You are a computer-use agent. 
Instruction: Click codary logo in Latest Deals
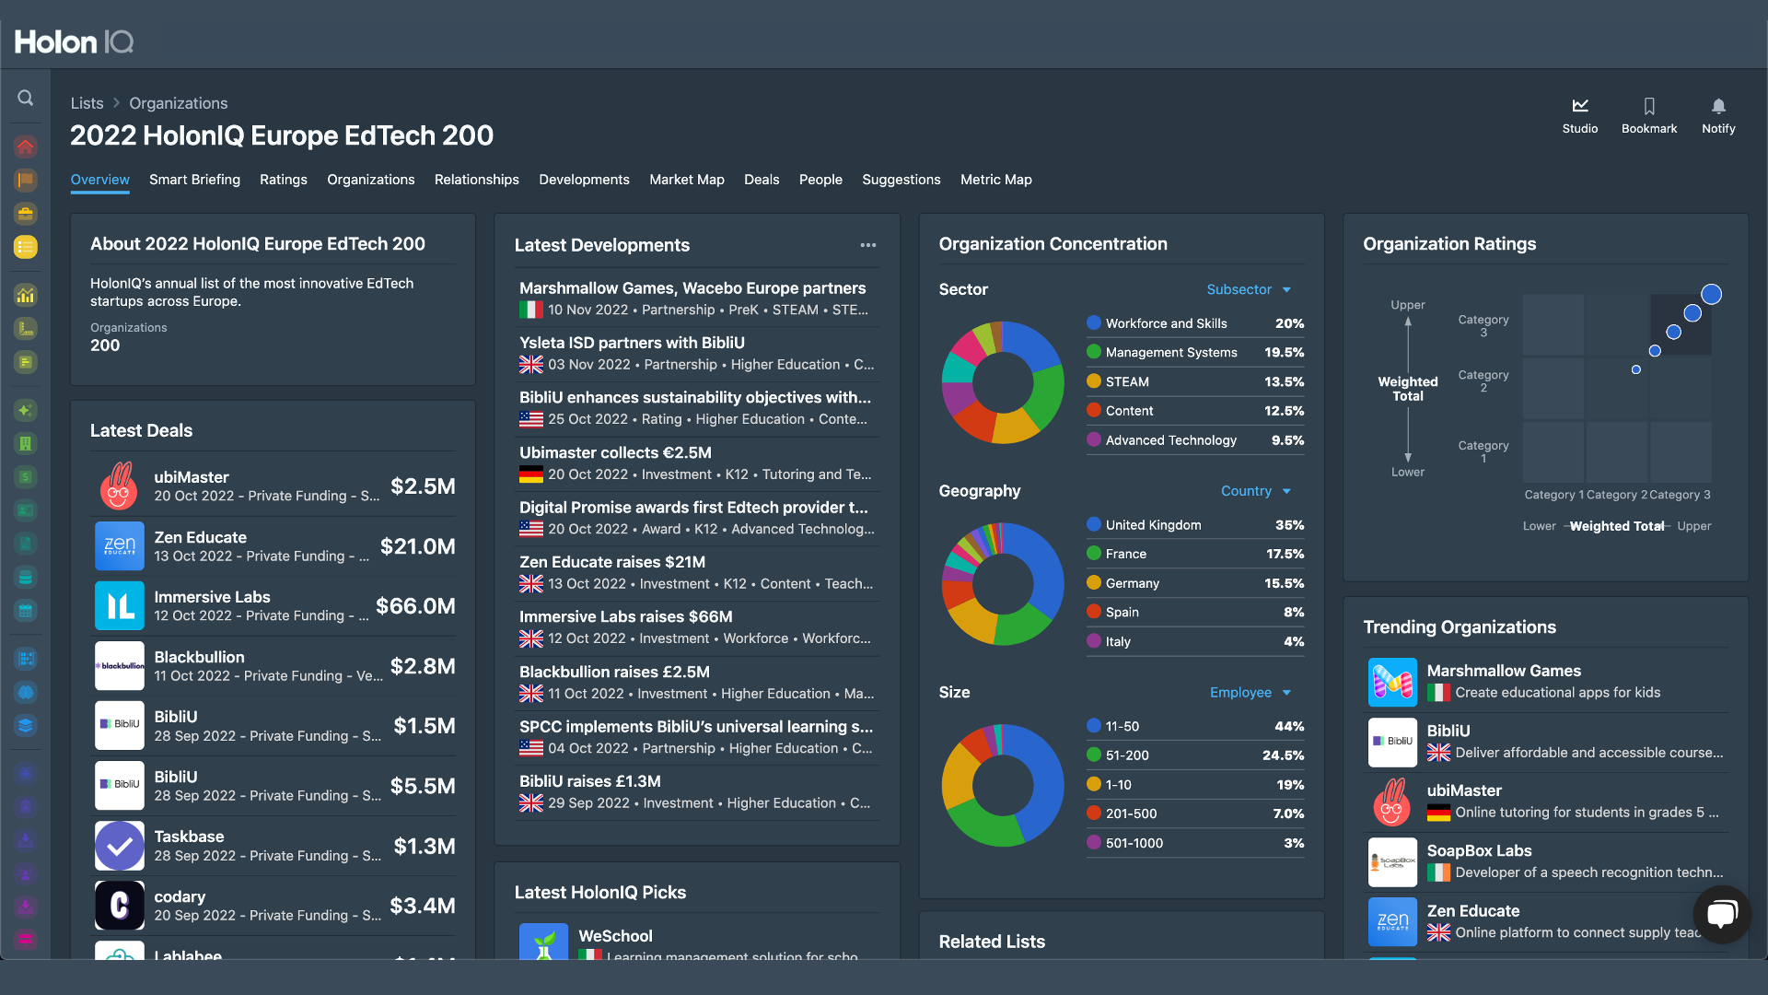[x=120, y=906]
